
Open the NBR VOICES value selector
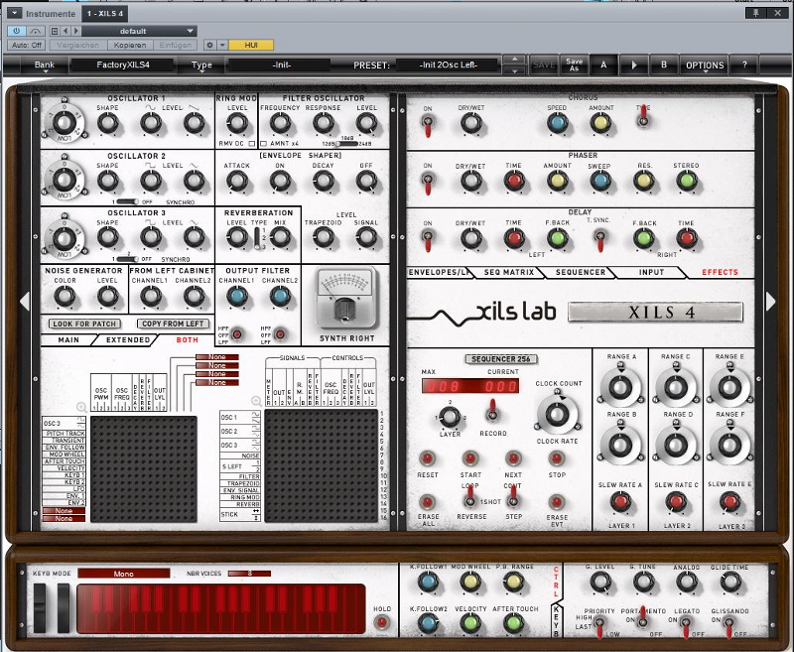[249, 574]
